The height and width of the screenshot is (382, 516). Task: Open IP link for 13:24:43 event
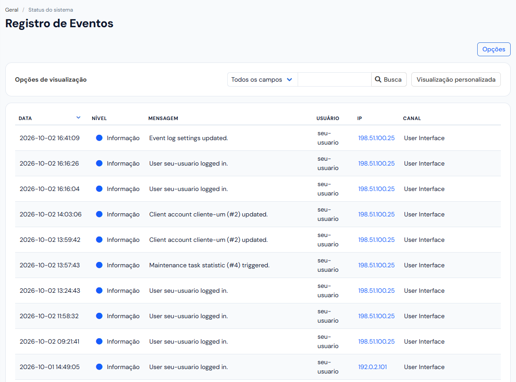376,291
